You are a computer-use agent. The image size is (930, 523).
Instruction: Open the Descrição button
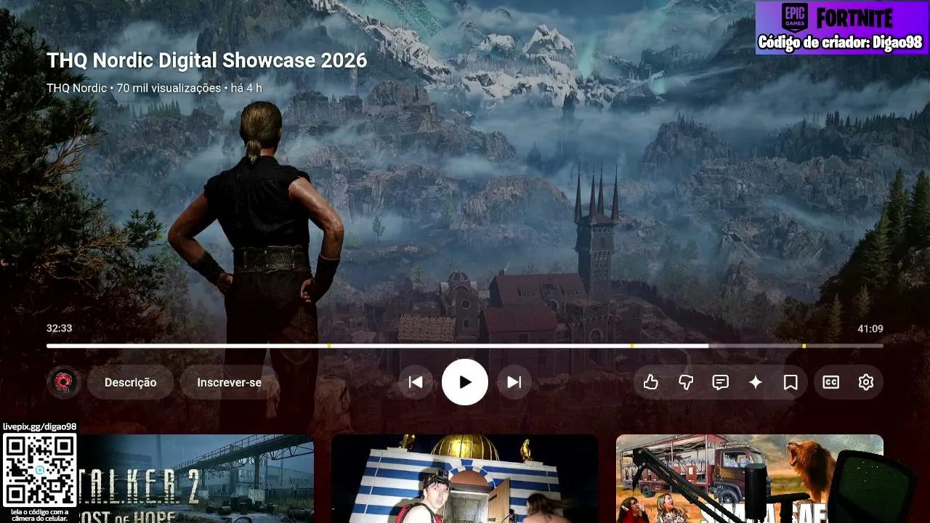(x=131, y=382)
